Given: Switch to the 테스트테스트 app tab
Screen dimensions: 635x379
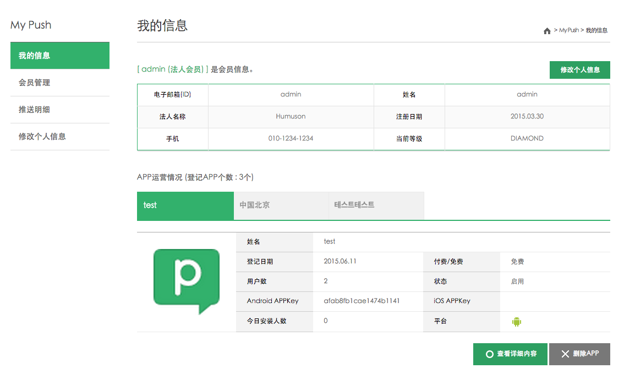Looking at the screenshot, I should [x=376, y=206].
